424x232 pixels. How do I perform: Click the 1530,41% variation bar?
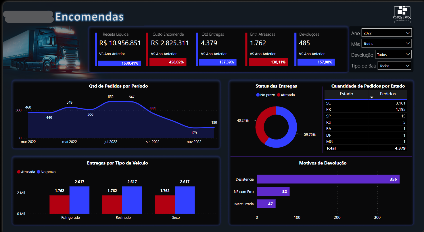click(119, 63)
